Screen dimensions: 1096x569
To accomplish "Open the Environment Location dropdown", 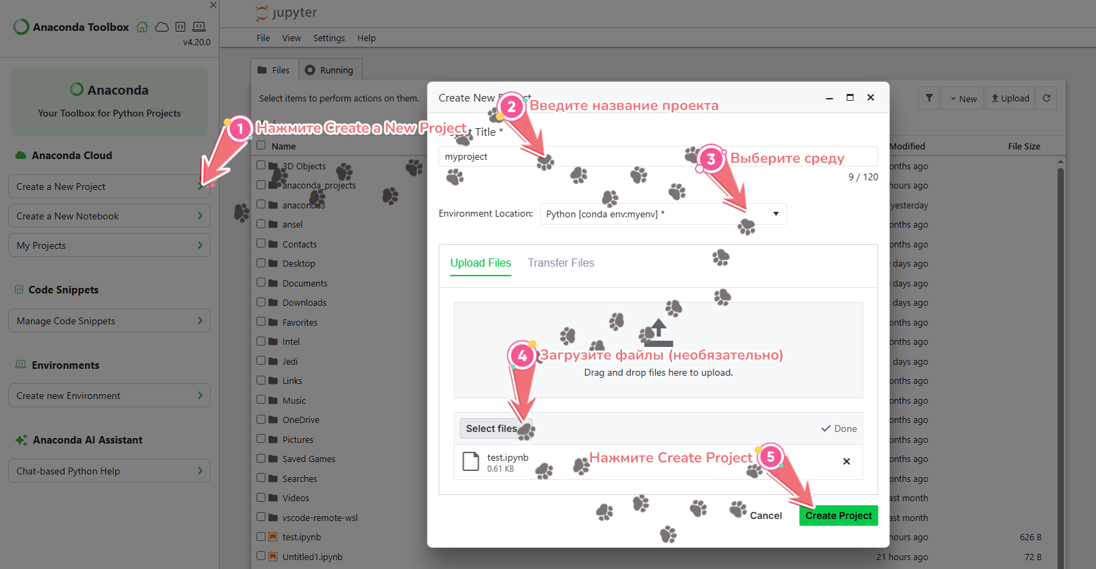I will [663, 214].
